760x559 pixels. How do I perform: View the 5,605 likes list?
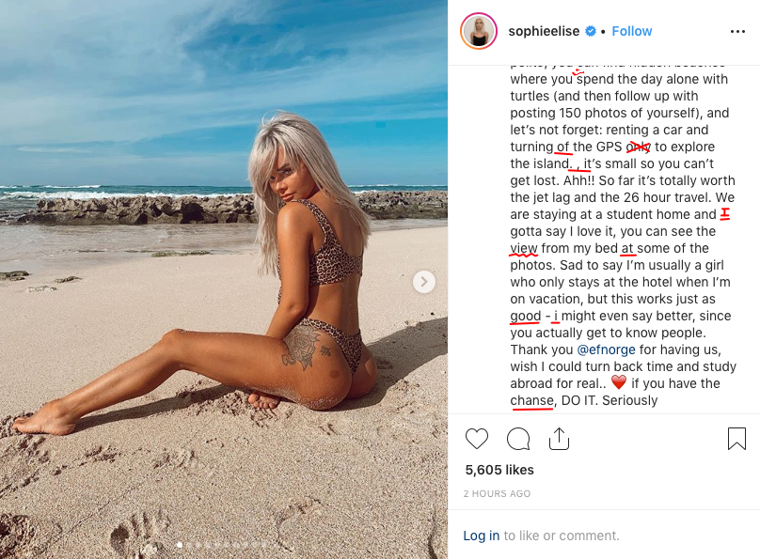tap(499, 470)
